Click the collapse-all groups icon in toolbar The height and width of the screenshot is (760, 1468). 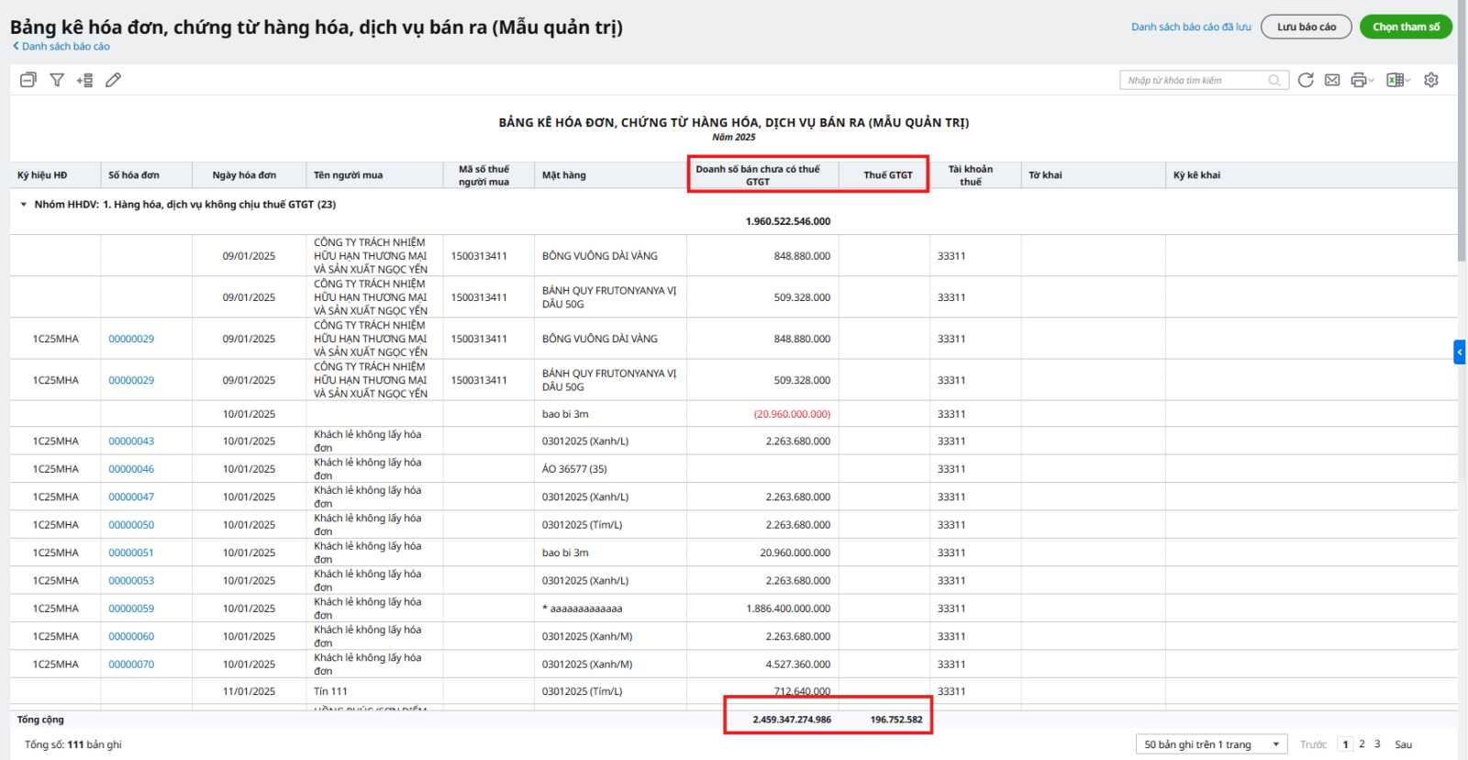(28, 80)
